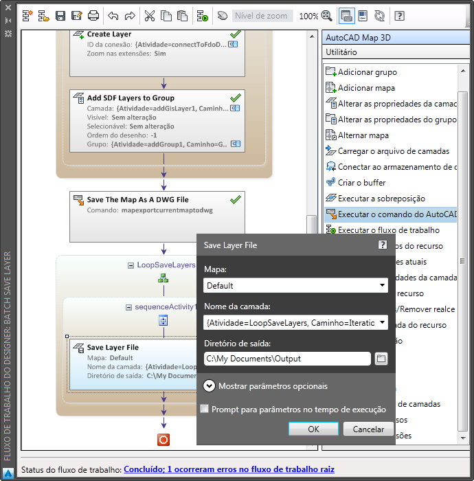Screen dimensions: 474x481
Task: Browse for the output directory folder
Action: (381, 359)
